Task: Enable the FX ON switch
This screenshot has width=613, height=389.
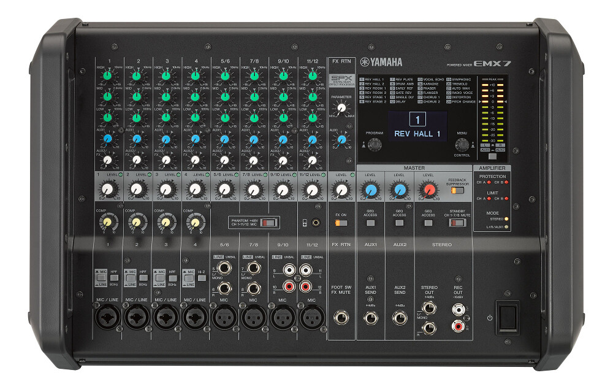Action: point(343,223)
